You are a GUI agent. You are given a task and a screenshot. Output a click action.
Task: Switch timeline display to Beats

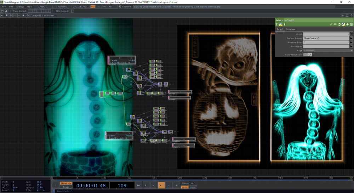(x=66, y=187)
